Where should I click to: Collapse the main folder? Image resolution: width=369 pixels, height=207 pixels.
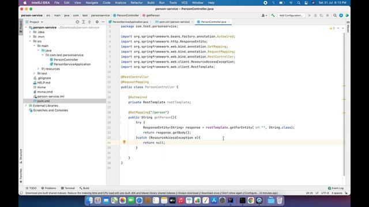click(x=35, y=46)
